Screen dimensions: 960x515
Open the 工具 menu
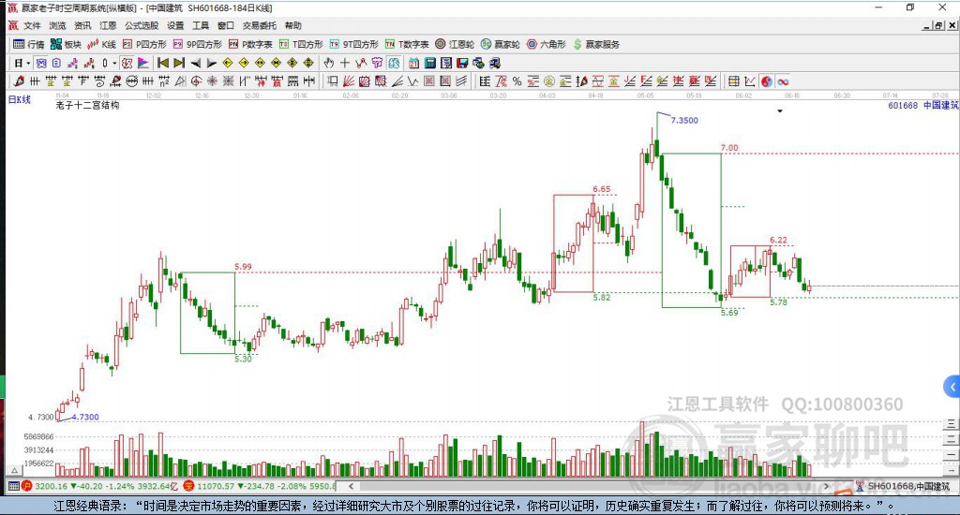click(201, 25)
